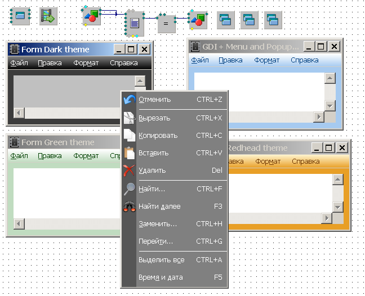Choose Перейти... in the popup menu

[x=175, y=241]
